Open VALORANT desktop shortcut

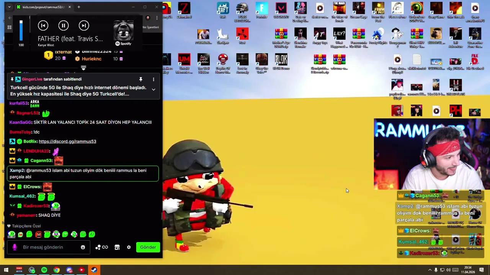(281, 10)
